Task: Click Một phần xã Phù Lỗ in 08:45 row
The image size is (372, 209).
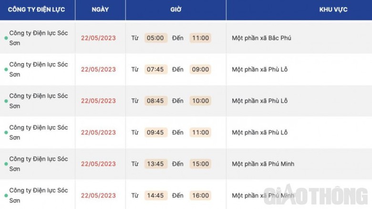Action: tap(259, 101)
